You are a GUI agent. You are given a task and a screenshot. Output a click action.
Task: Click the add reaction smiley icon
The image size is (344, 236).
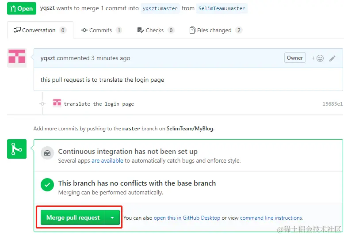(317, 58)
